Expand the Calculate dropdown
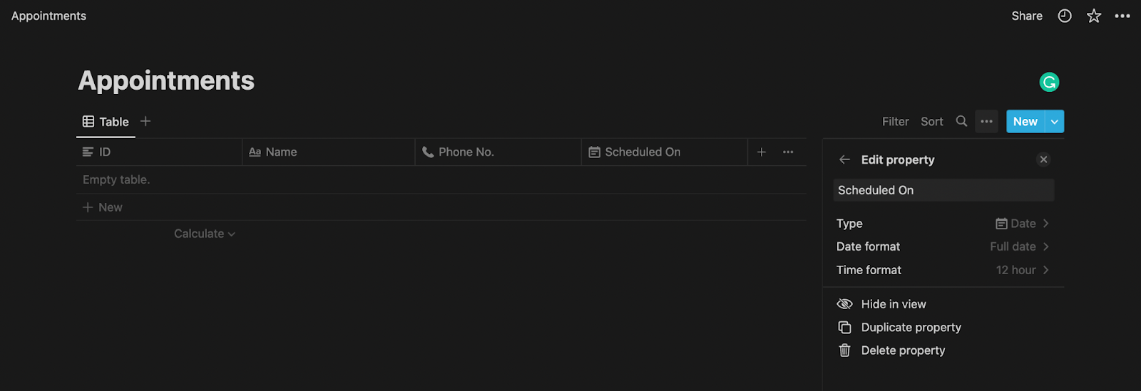The height and width of the screenshot is (391, 1141). pyautogui.click(x=205, y=234)
